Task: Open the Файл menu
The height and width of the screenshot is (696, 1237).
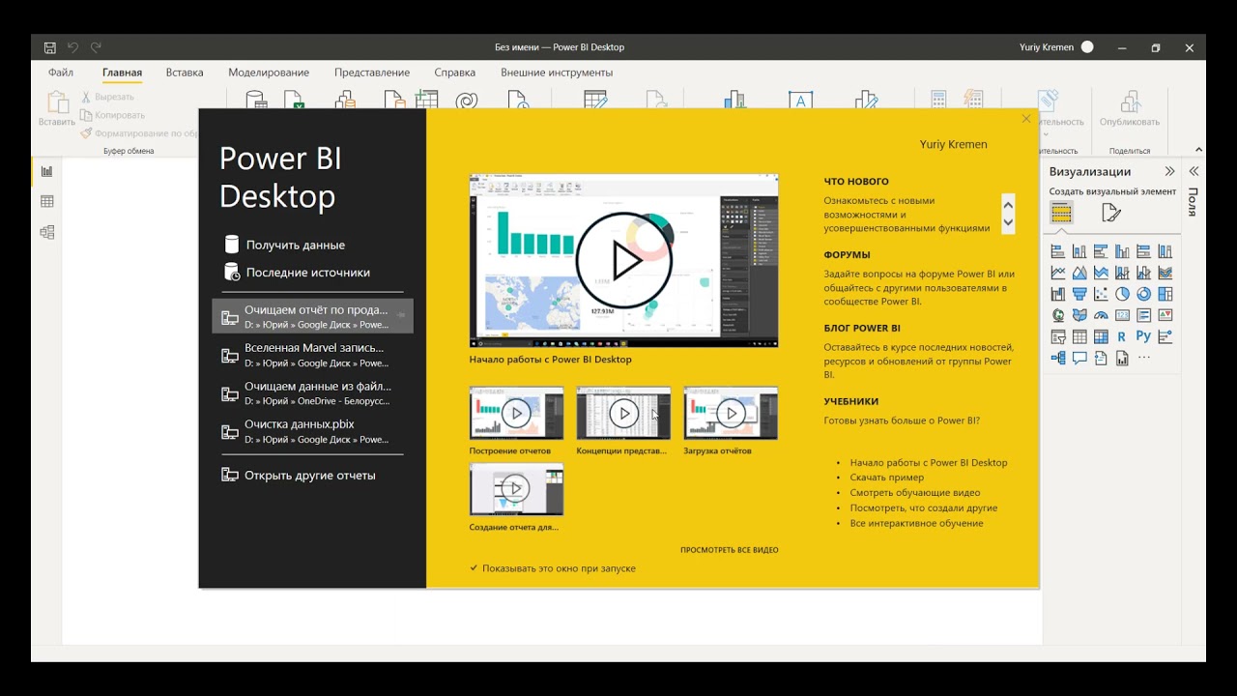Action: click(61, 72)
